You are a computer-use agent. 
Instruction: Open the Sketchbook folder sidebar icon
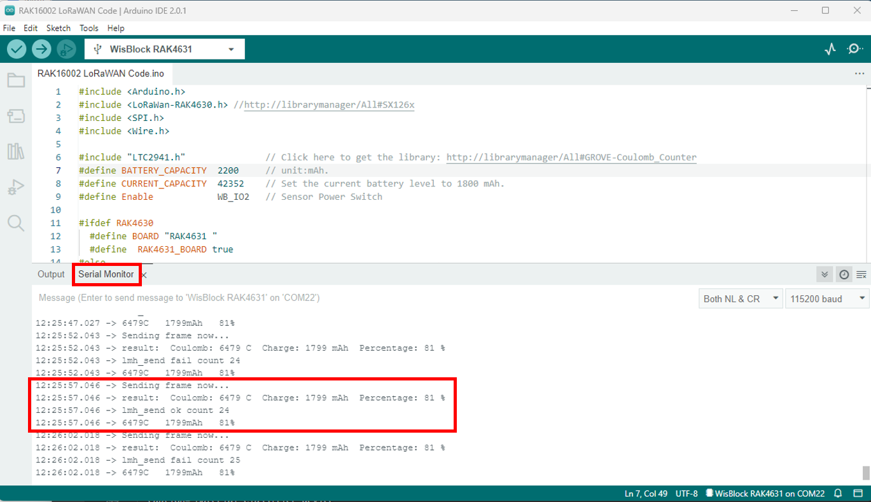coord(16,80)
